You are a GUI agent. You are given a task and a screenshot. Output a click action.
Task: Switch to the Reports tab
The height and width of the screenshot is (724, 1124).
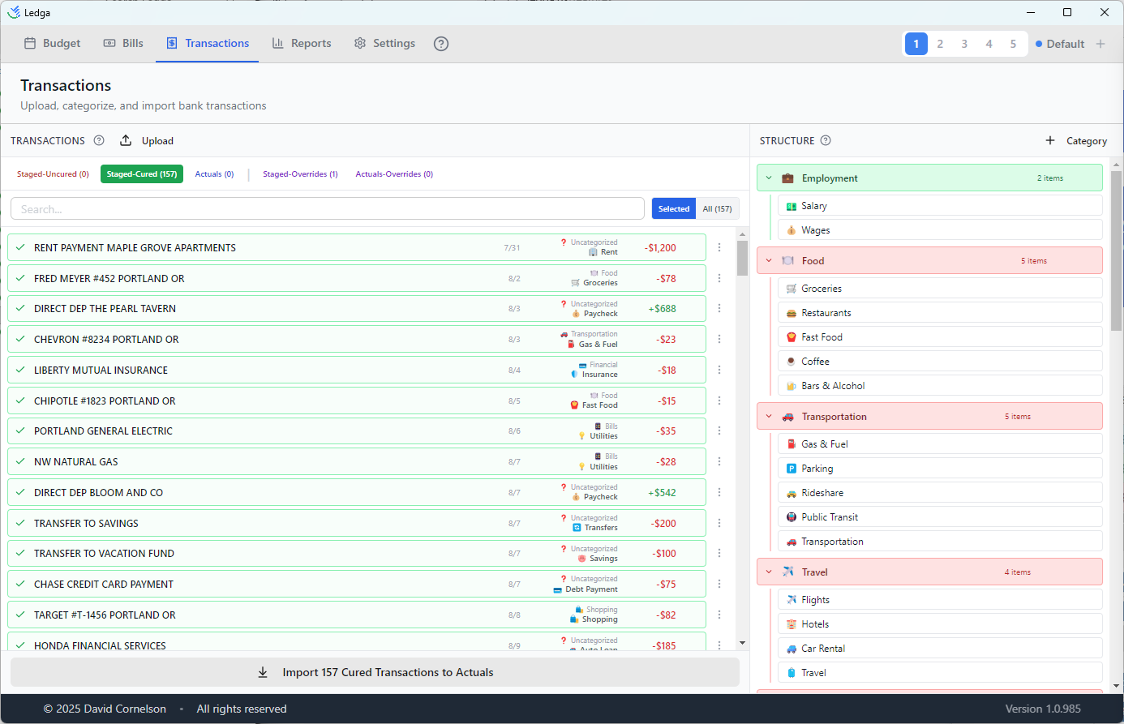tap(302, 44)
